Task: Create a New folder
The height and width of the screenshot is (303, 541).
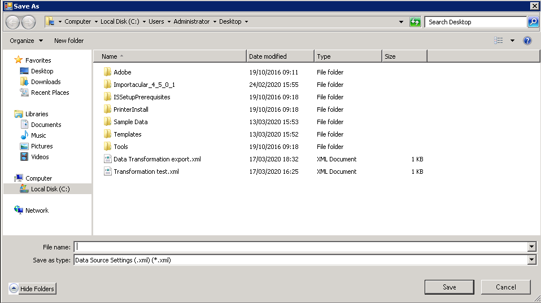Action: click(x=69, y=41)
